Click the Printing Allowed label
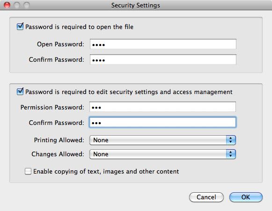Screen dimensions: 272x211 [x=59, y=140]
